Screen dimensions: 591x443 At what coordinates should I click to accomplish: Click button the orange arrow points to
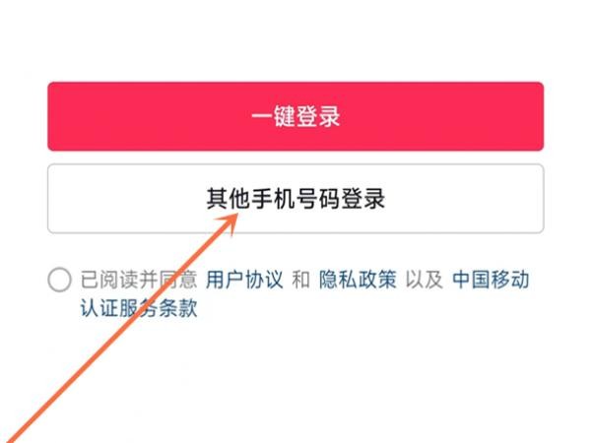pyautogui.click(x=295, y=199)
